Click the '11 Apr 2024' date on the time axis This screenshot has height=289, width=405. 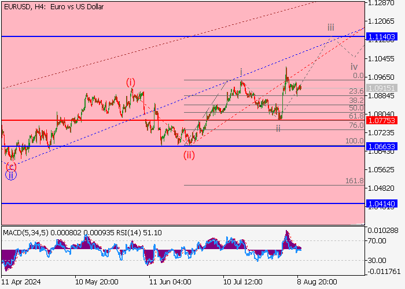(x=21, y=281)
